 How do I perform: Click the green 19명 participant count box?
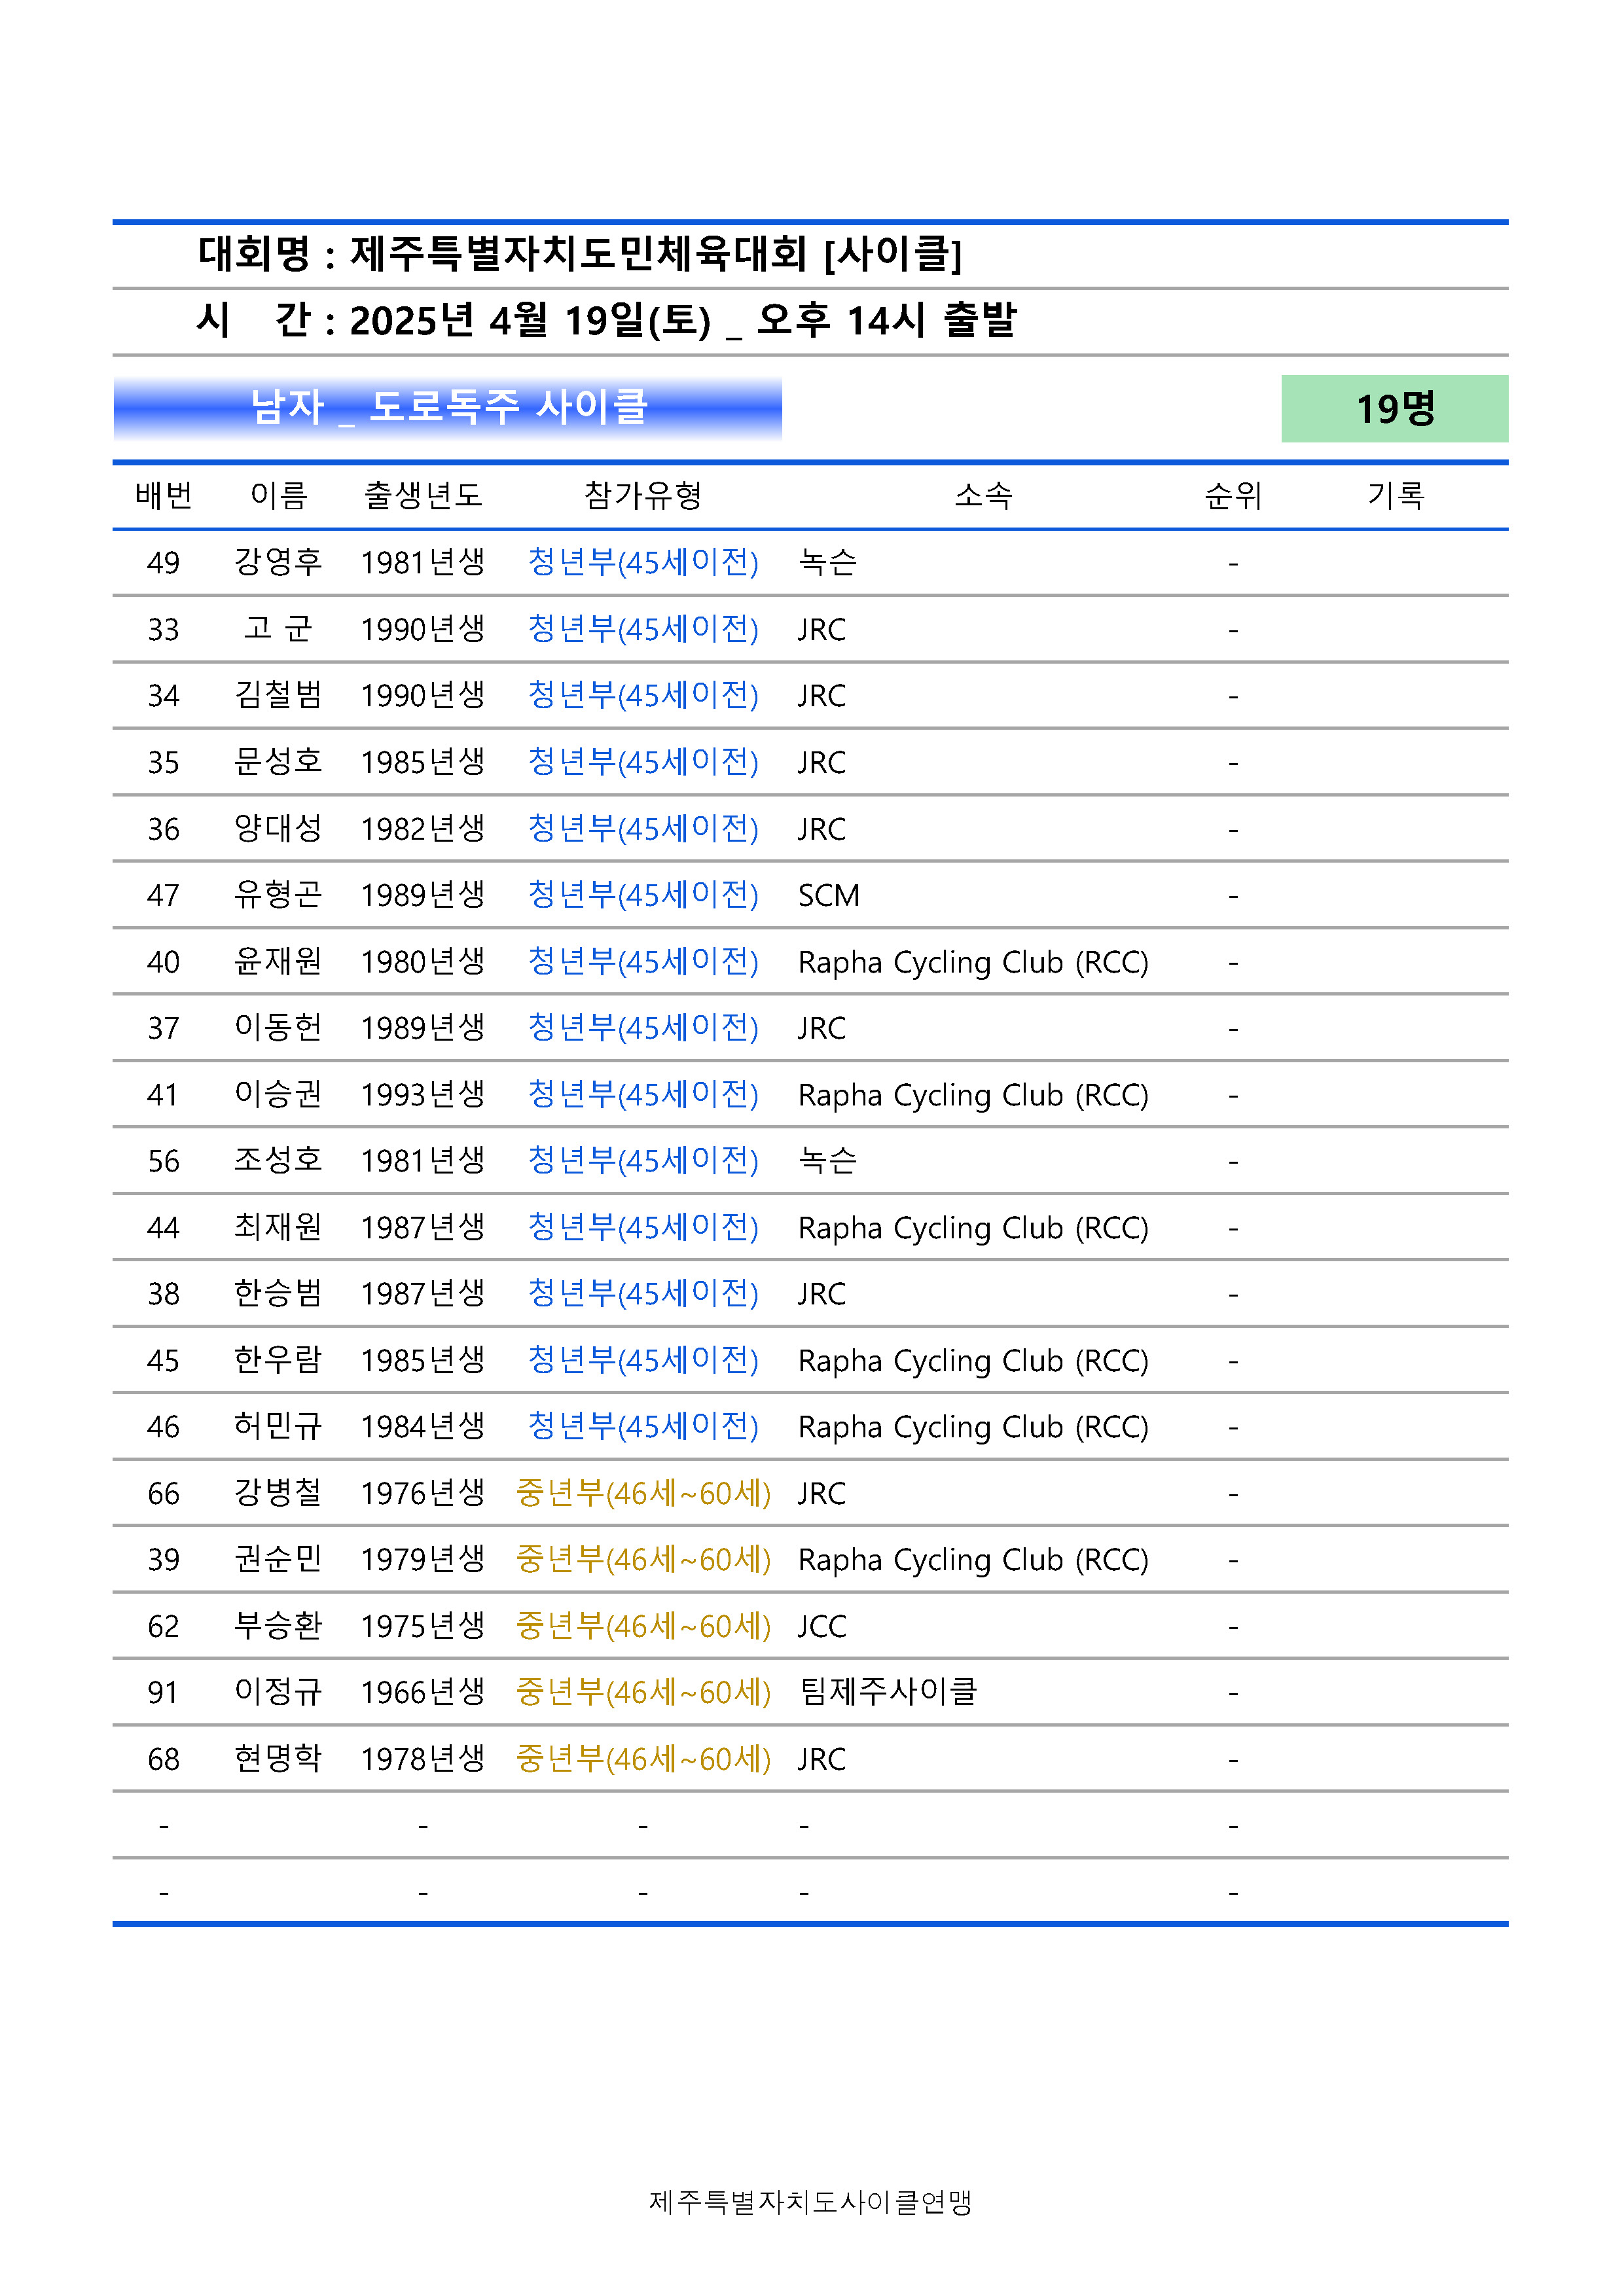click(x=1394, y=408)
